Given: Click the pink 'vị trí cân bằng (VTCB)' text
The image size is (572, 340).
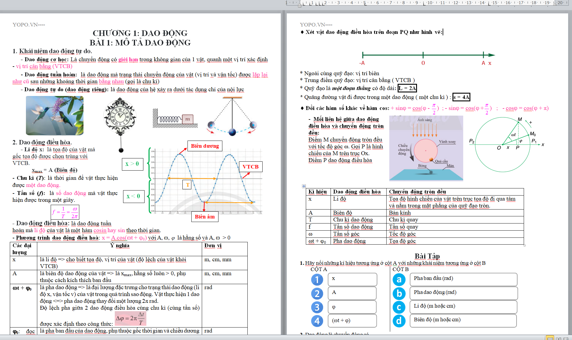Looking at the screenshot, I should (x=44, y=66).
